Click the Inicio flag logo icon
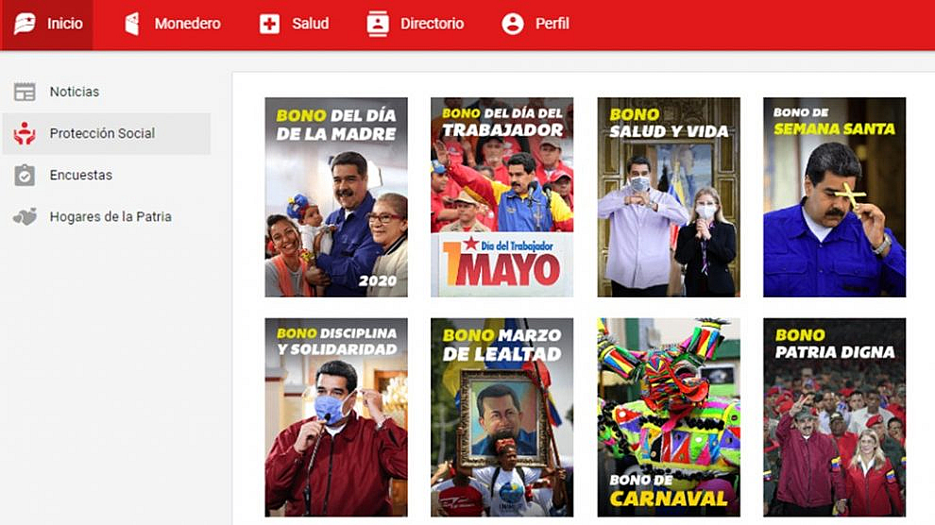Viewport: 935px width, 525px height. coord(25,24)
